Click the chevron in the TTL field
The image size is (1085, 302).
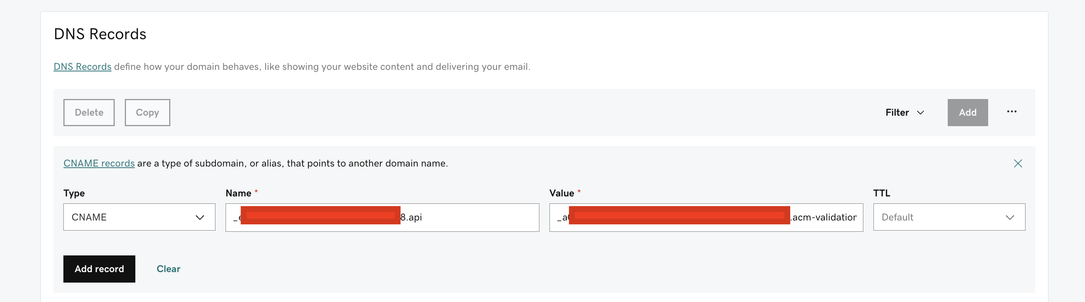pos(1010,217)
